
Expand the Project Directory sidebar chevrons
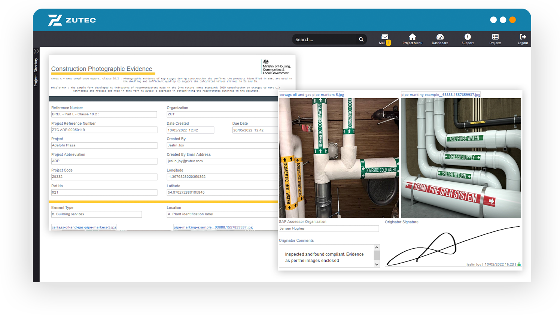(36, 51)
